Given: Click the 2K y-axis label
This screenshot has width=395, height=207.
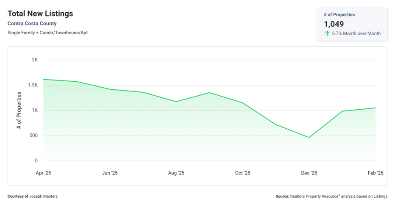Looking at the screenshot, I should (35, 60).
